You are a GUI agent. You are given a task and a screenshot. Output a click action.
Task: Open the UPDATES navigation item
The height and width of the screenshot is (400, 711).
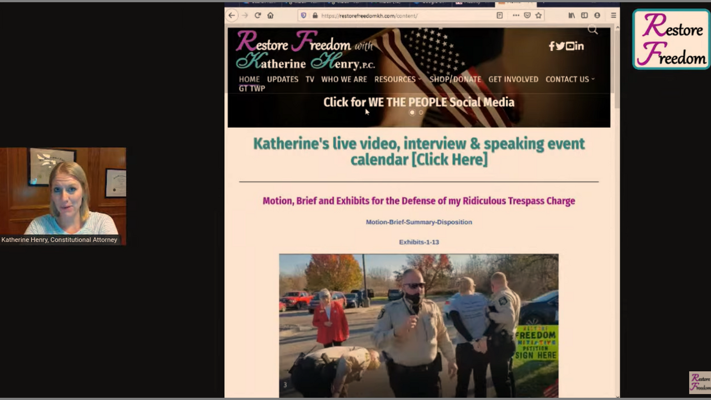[x=283, y=79]
